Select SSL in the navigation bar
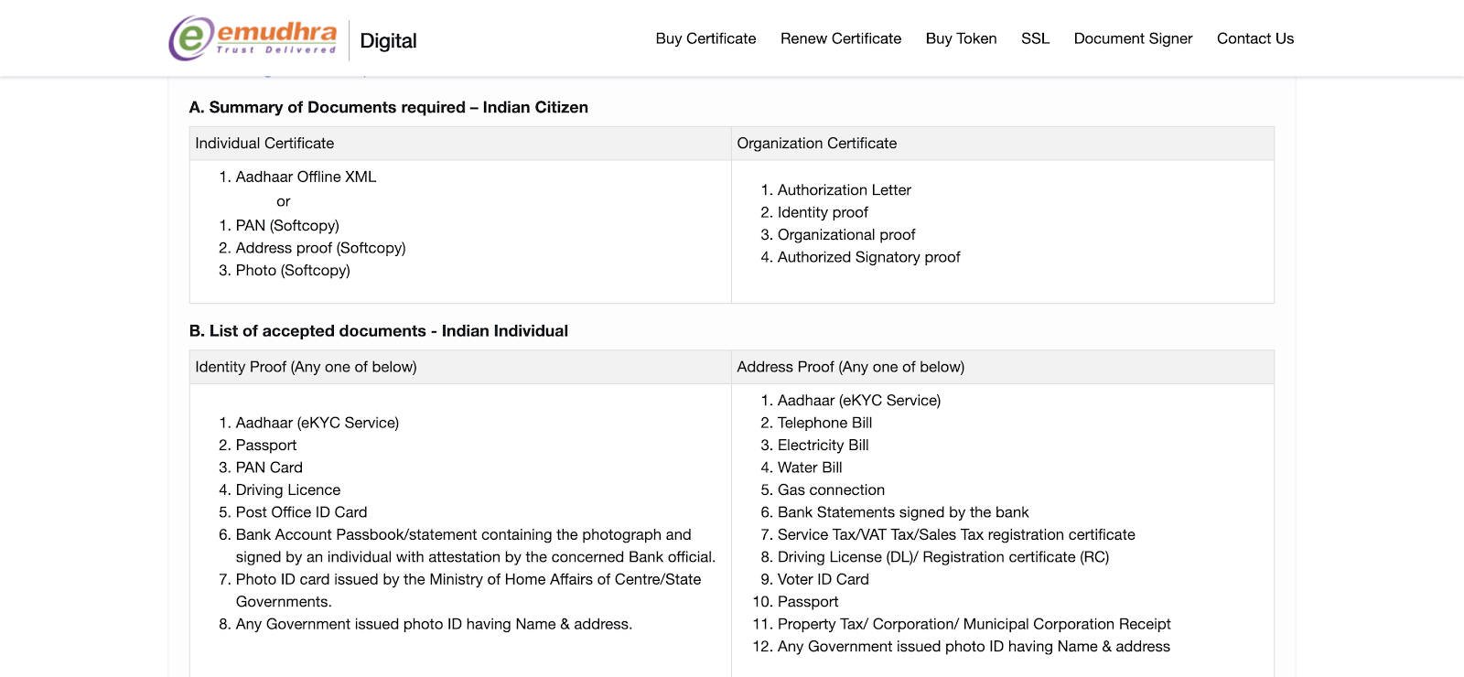Screen dimensions: 1464x677 point(1035,38)
